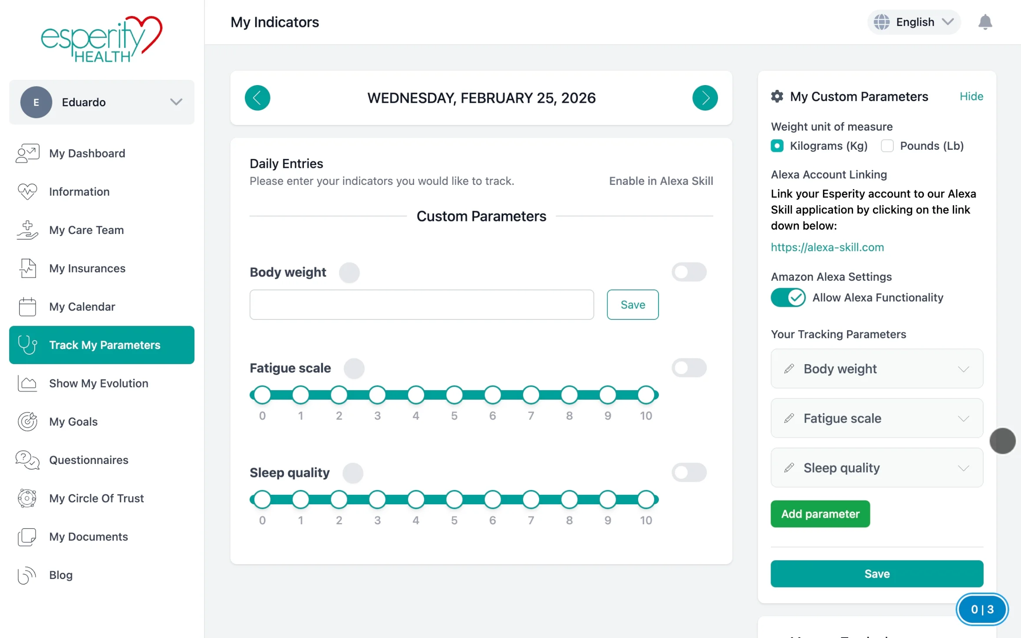Go to previous day arrow
Image resolution: width=1021 pixels, height=638 pixels.
pyautogui.click(x=257, y=98)
